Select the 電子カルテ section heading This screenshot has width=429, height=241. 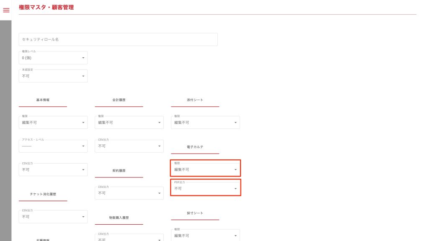click(195, 147)
